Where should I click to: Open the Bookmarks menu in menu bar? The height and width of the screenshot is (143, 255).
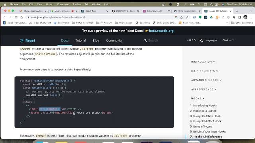point(63,4)
